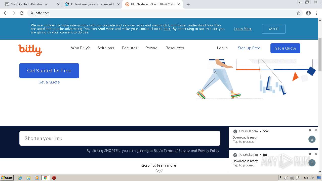This screenshot has height=181, width=322.
Task: Click the blue Get a Quote button
Action: (x=285, y=48)
